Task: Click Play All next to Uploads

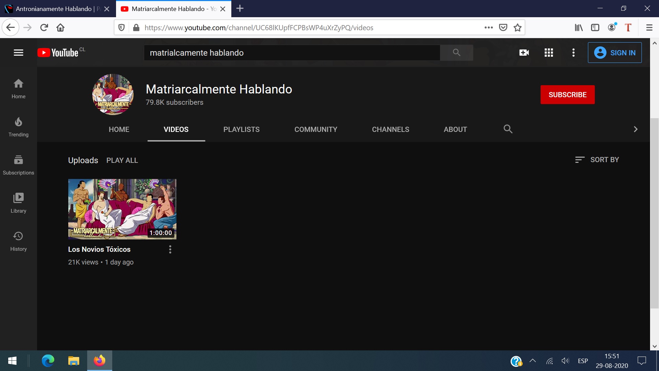Action: pos(122,160)
